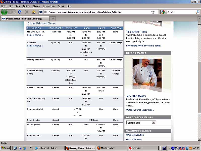The width and height of the screenshot is (201, 151).
Task: Click Watch the Chef Marzi video link
Action: (140, 110)
